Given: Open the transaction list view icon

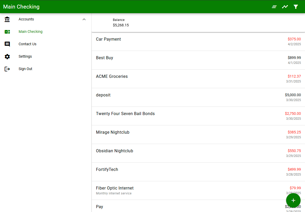Looking at the screenshot, I should (274, 6).
